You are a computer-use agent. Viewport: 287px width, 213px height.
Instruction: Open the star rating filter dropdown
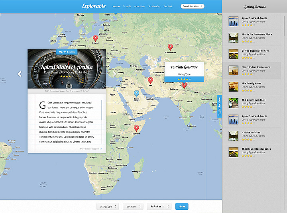[x=159, y=206]
